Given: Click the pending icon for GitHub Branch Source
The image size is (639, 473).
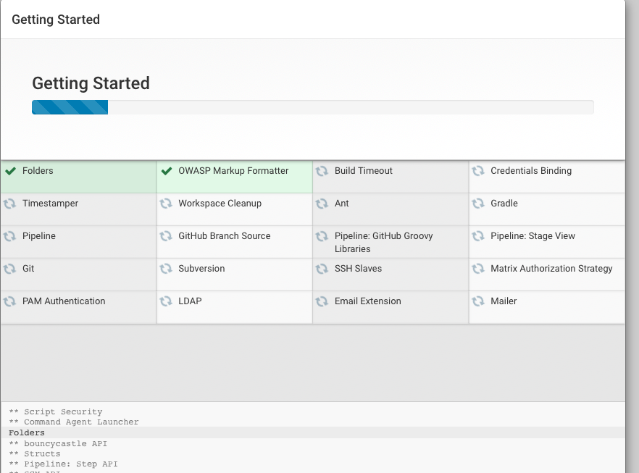Looking at the screenshot, I should [166, 236].
